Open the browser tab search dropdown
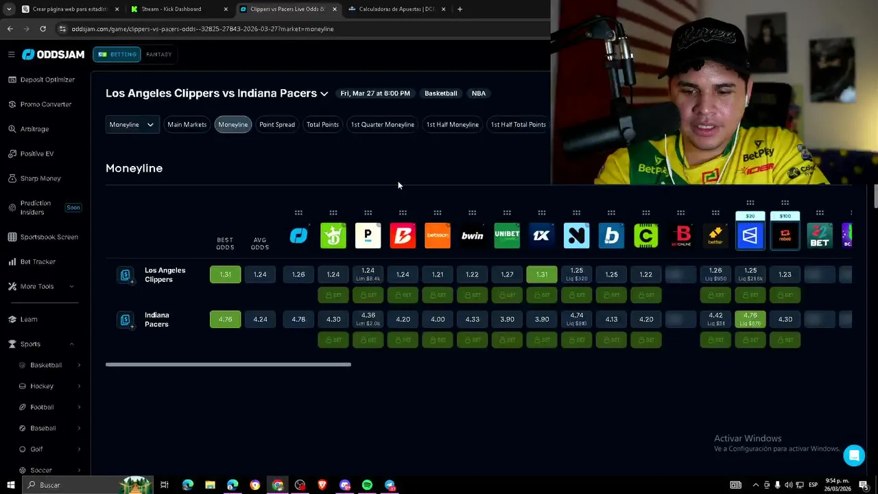 point(9,9)
